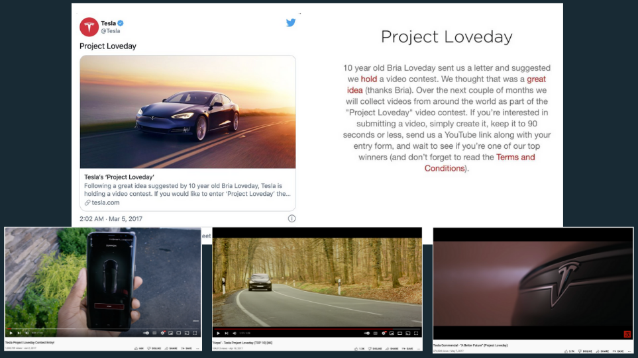Toggle subtitles in the 'Hope' player
The width and height of the screenshot is (638, 358).
(375, 334)
